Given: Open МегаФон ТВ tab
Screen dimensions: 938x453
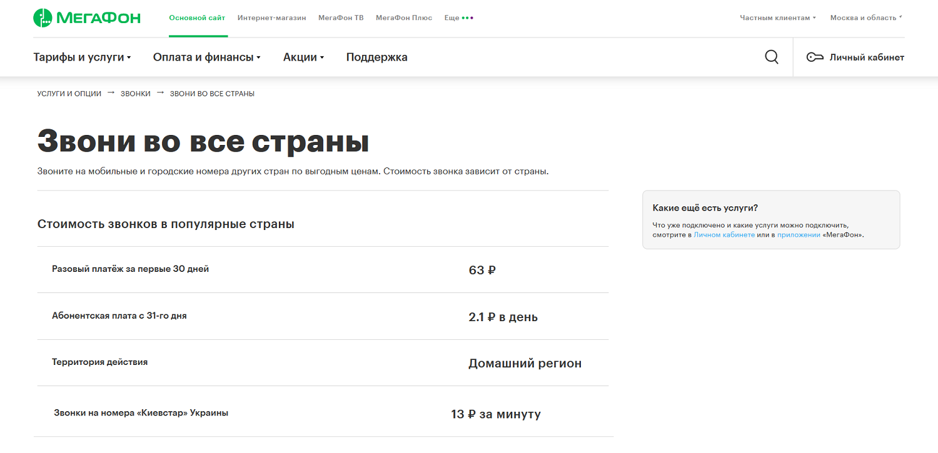Looking at the screenshot, I should (341, 18).
